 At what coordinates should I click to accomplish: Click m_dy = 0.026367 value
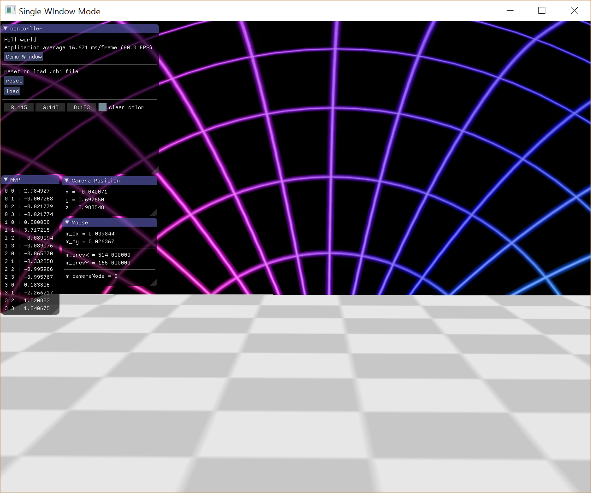point(90,241)
